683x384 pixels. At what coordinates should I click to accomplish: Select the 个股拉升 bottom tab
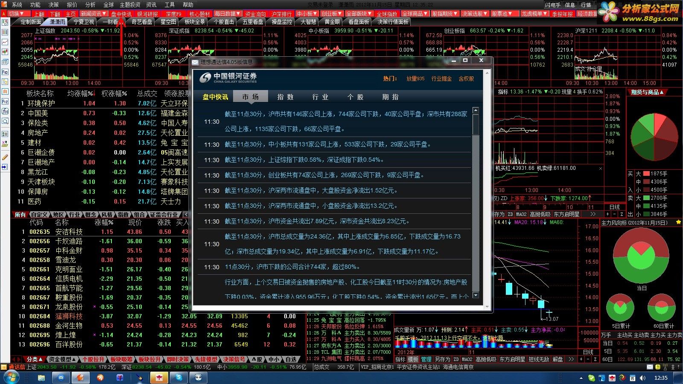pyautogui.click(x=93, y=359)
